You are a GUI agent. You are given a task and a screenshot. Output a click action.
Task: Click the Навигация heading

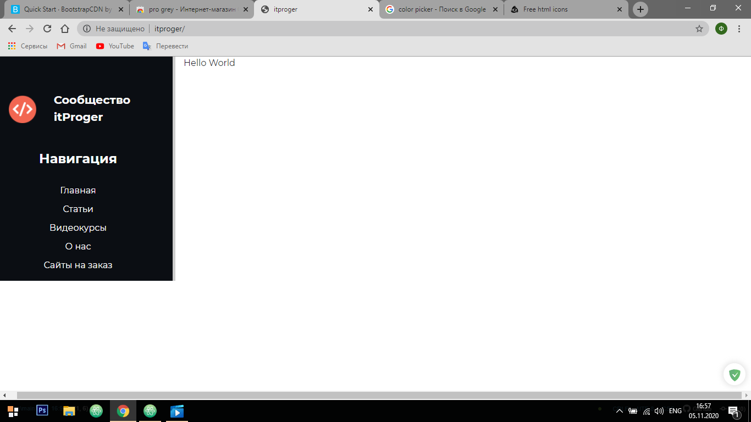point(78,159)
